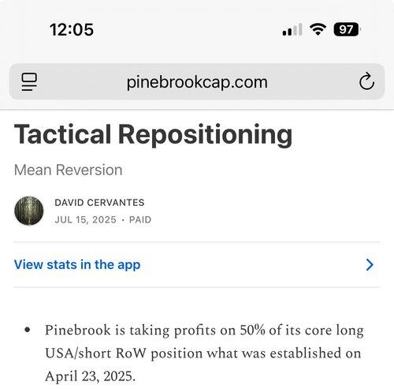This screenshot has width=394, height=389.
Task: Tap the 50% figure in the bullet
Action: (x=252, y=330)
